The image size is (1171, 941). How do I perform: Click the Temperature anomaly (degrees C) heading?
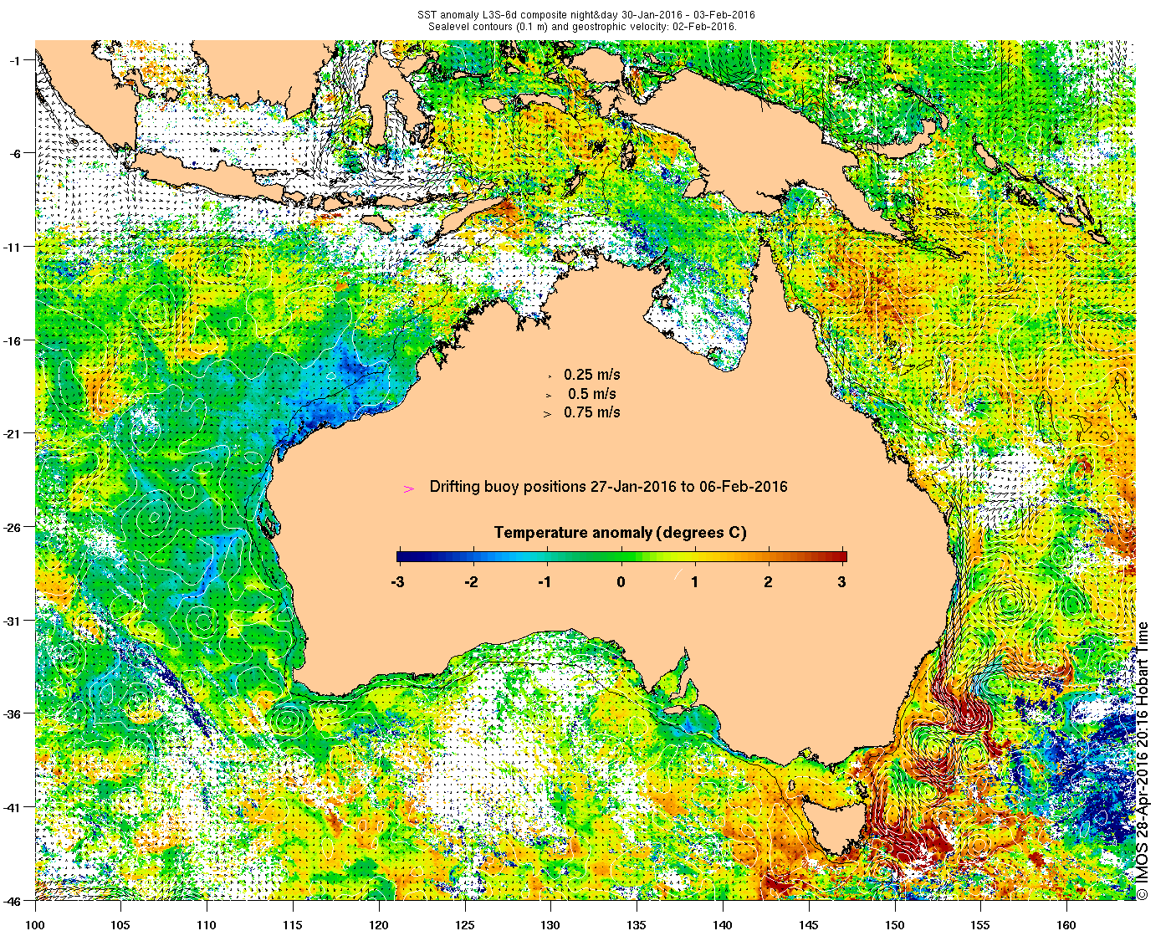coord(620,532)
